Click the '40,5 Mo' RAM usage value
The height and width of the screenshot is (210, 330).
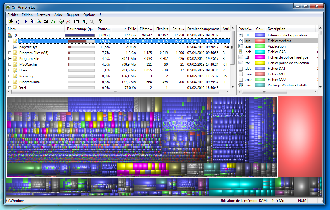pos(278,201)
